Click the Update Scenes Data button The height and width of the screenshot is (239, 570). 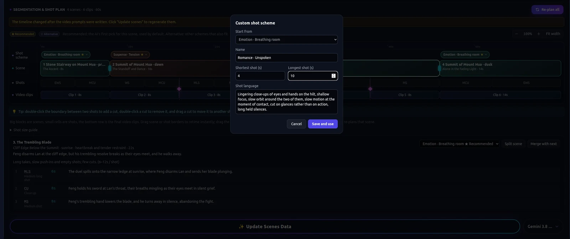click(265, 227)
